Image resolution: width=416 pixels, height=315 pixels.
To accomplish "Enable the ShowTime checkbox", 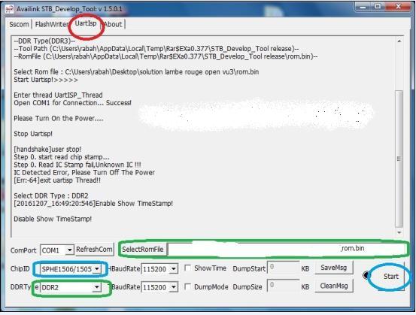I will [187, 268].
